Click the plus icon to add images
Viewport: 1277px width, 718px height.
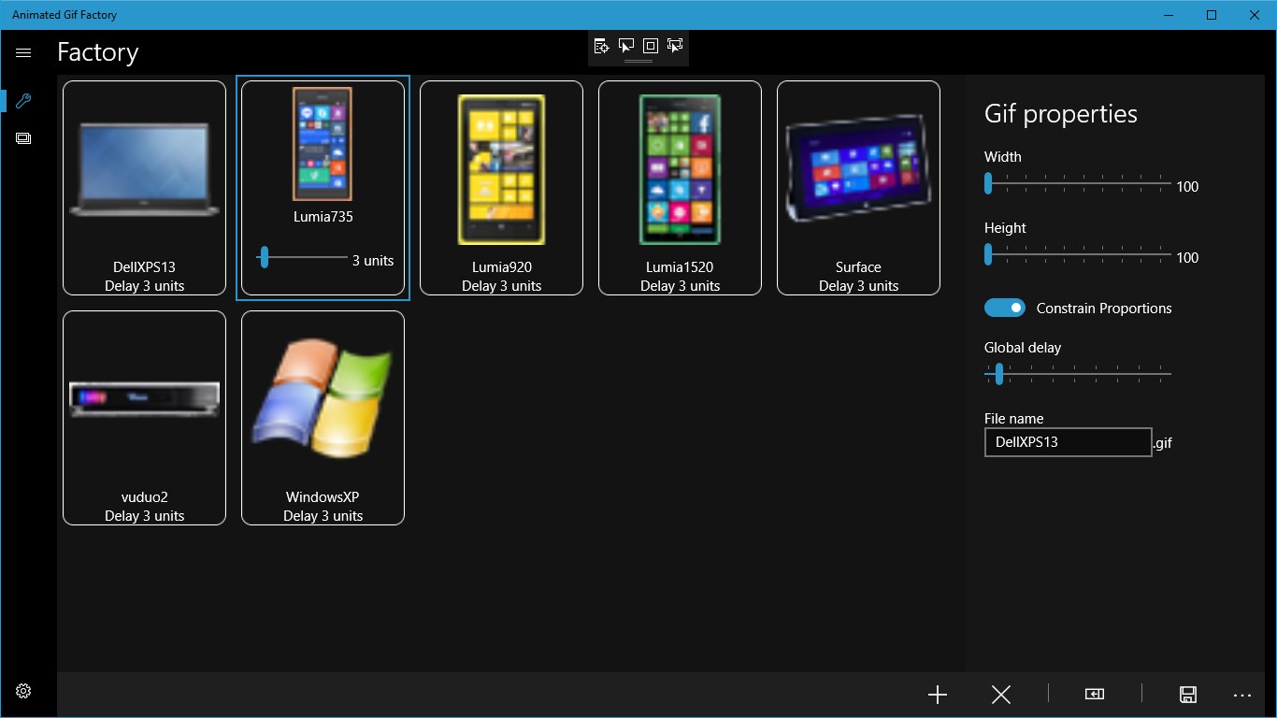click(x=938, y=695)
